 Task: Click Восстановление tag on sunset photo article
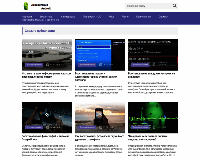[x=87, y=127]
